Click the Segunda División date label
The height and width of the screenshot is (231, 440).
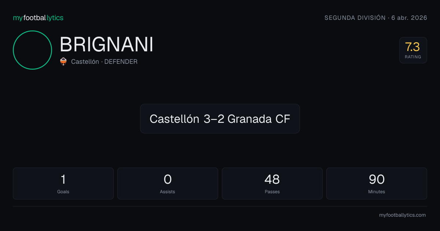click(376, 18)
